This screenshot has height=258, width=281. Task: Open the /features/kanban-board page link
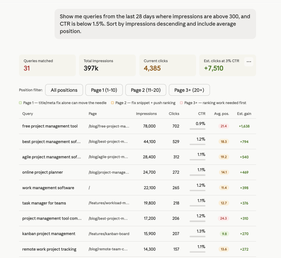click(x=109, y=234)
